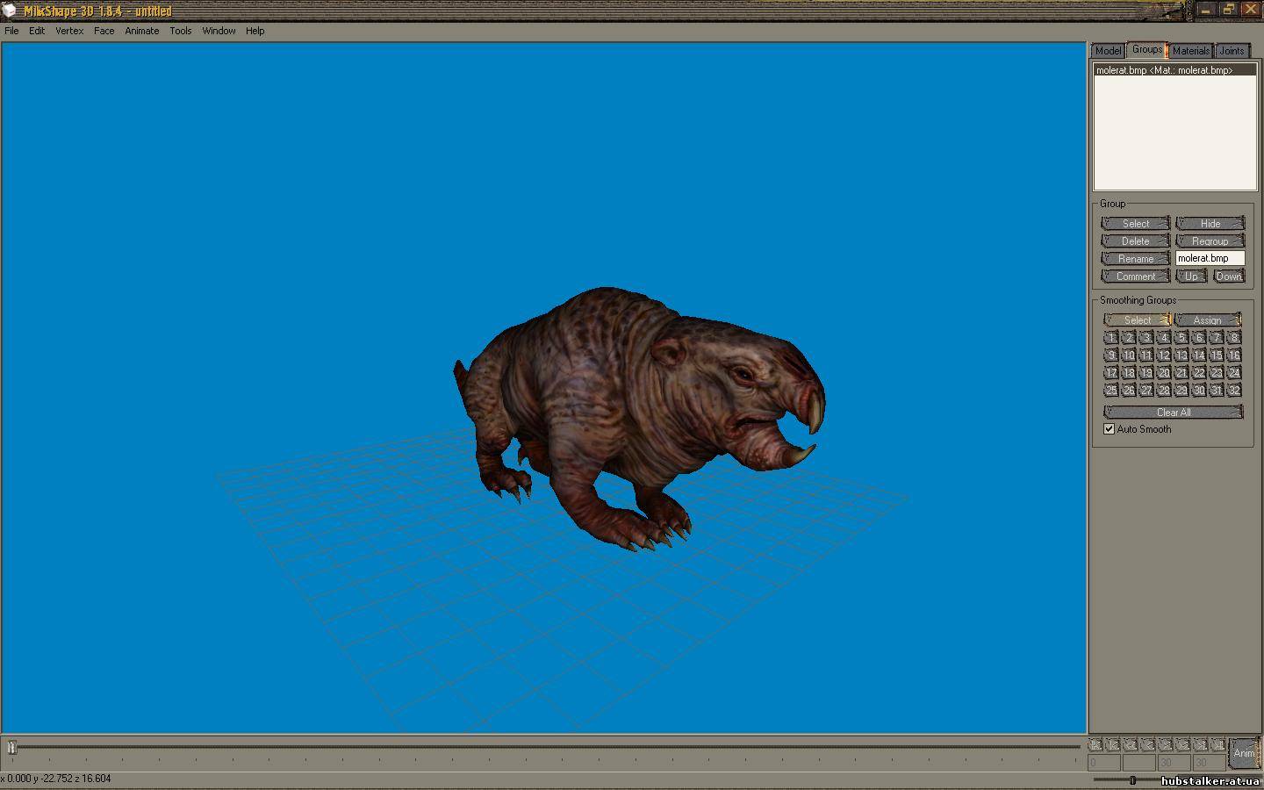Jump to the last animation frame
Viewport: 1264px width, 790px height.
[x=1218, y=744]
